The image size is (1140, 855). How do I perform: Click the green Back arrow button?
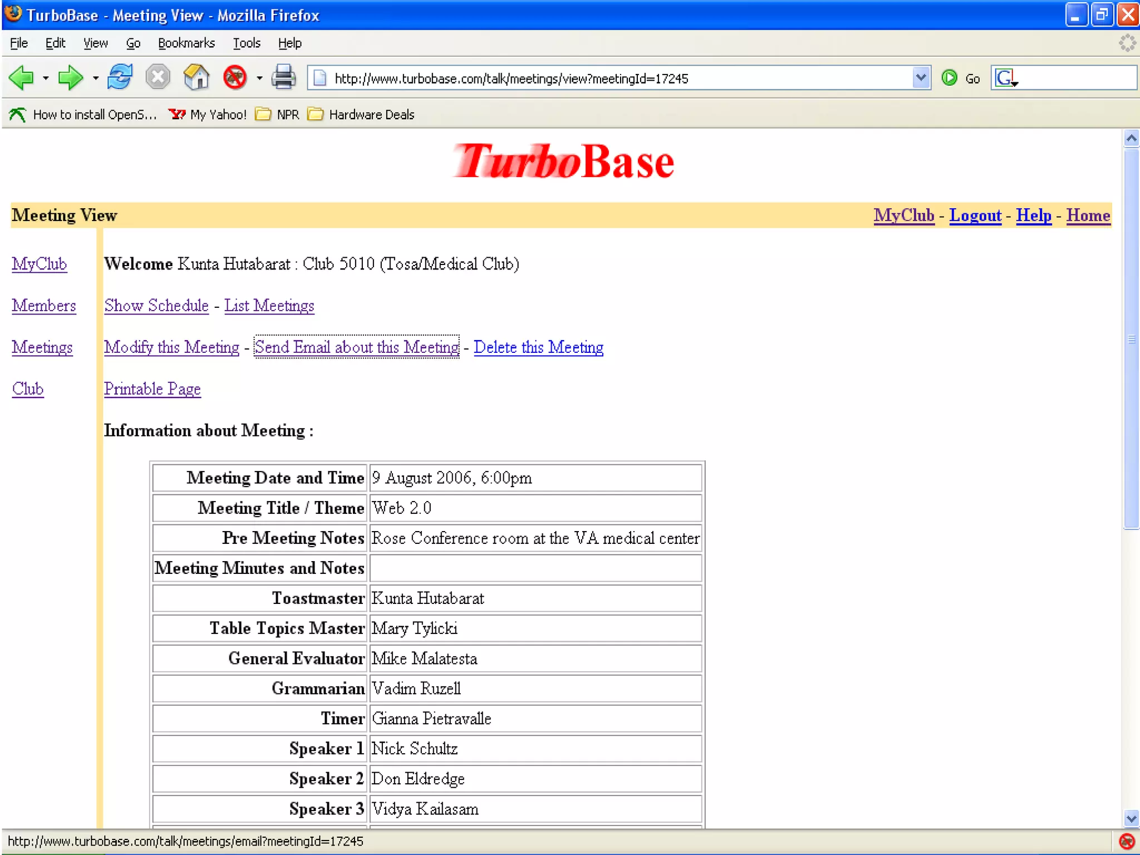tap(22, 77)
